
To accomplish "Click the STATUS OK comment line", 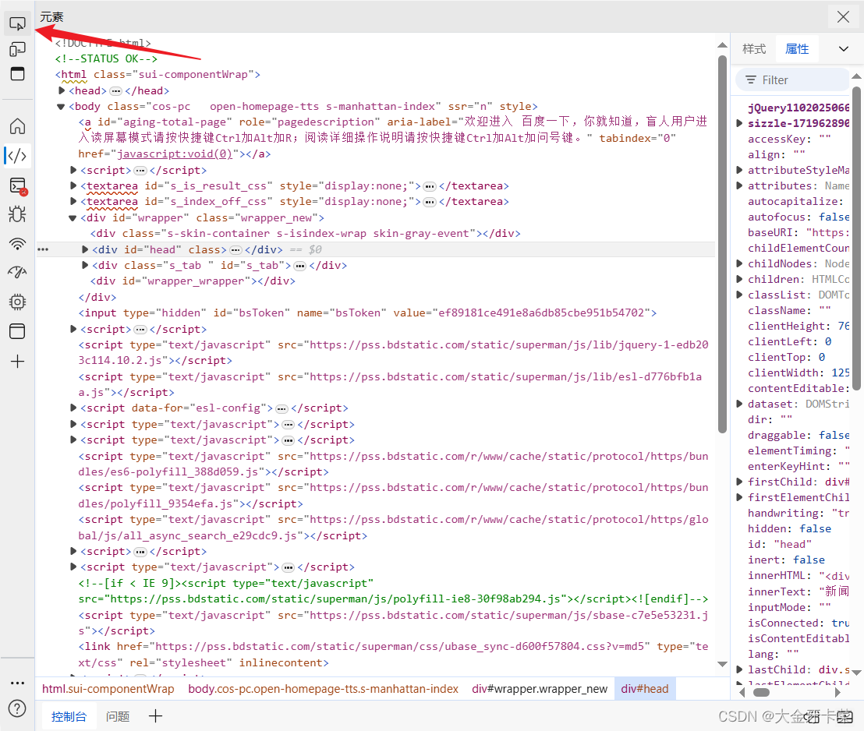I will point(106,58).
